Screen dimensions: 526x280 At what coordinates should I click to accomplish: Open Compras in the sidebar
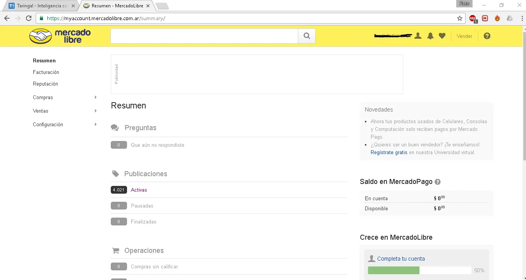click(43, 97)
